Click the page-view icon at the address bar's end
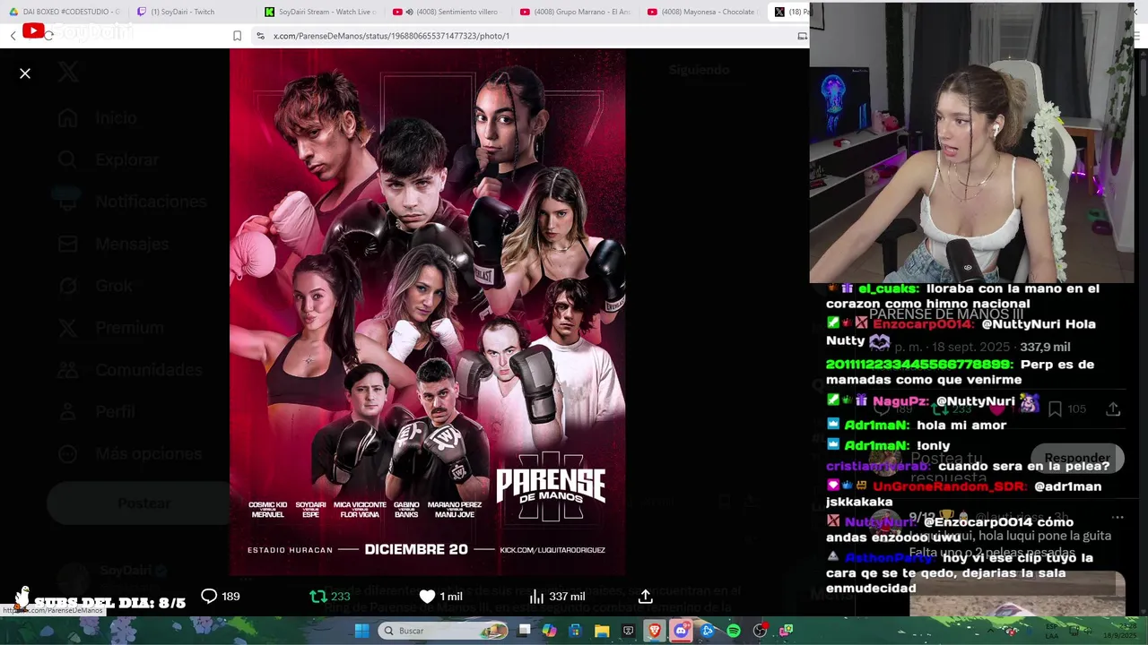 tap(802, 36)
